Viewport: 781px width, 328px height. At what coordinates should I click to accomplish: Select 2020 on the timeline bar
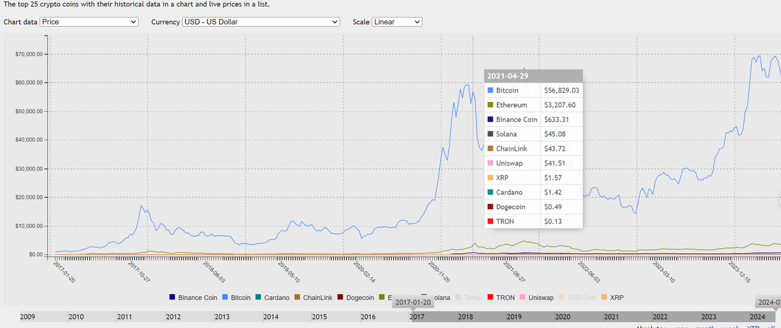[x=563, y=316]
